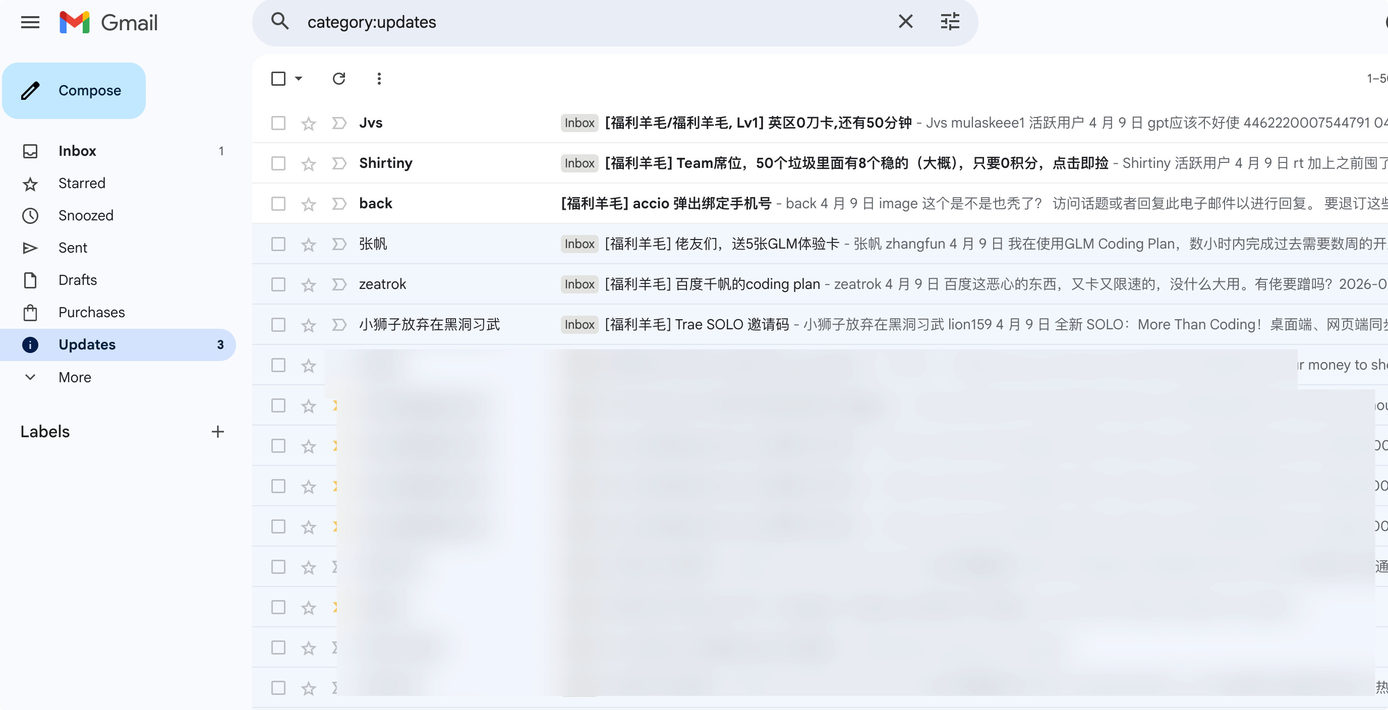The width and height of the screenshot is (1388, 710).
Task: Open the Snoozed folder
Action: point(118,215)
